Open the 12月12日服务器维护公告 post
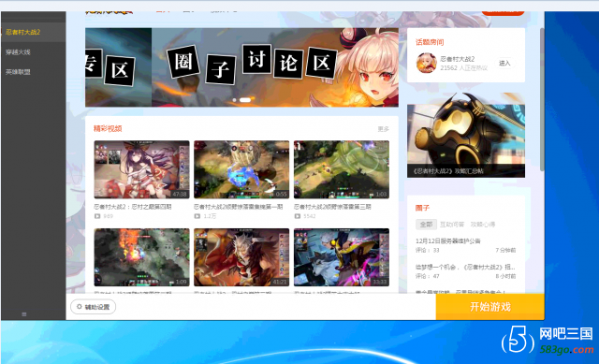 pos(447,241)
